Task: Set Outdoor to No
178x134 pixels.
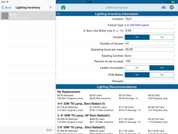Action: 137,37
